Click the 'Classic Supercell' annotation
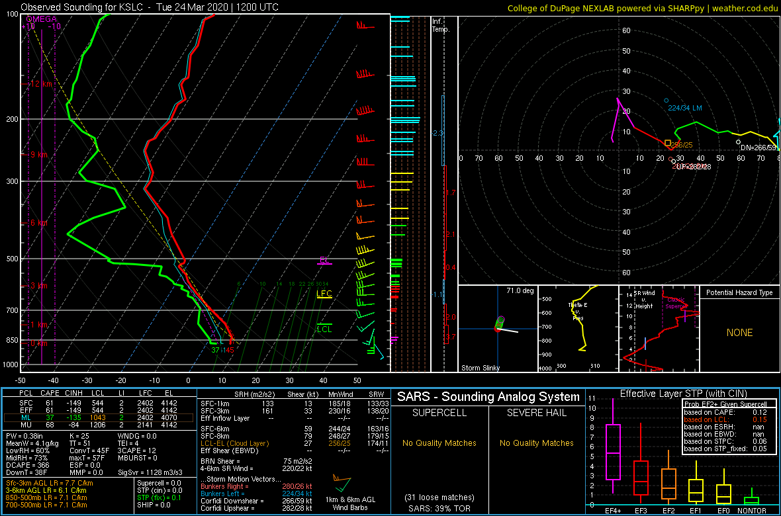 coord(676,303)
